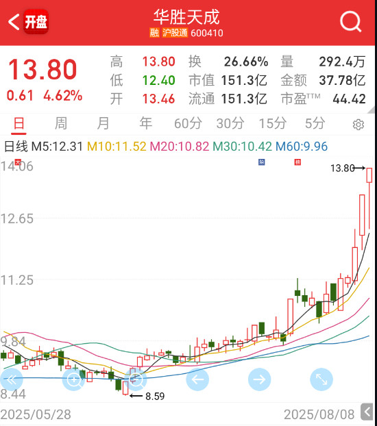377x426 pixels.
Task: Go back using the left chevron arrow
Action: (14, 22)
